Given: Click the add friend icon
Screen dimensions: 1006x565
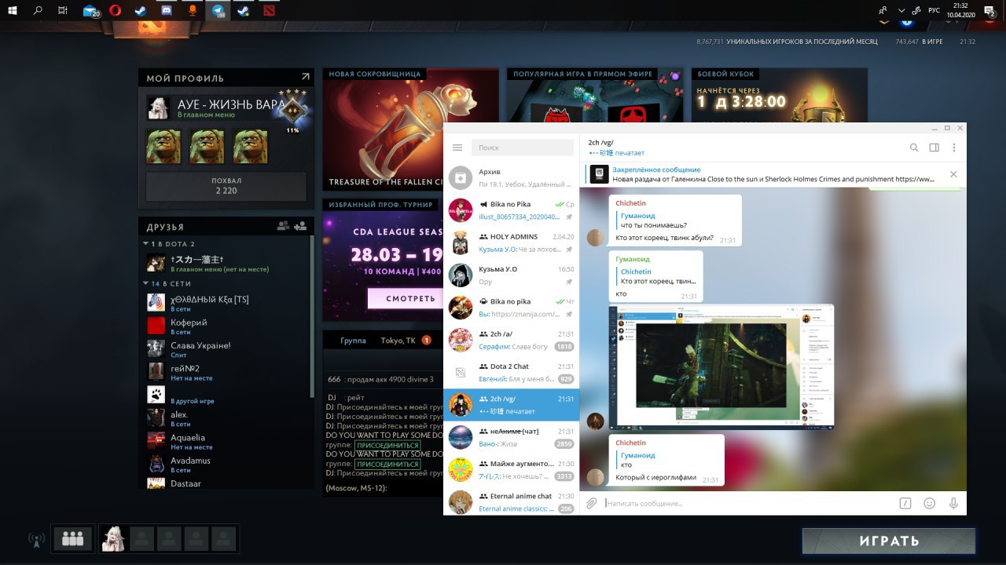Looking at the screenshot, I should tap(300, 226).
